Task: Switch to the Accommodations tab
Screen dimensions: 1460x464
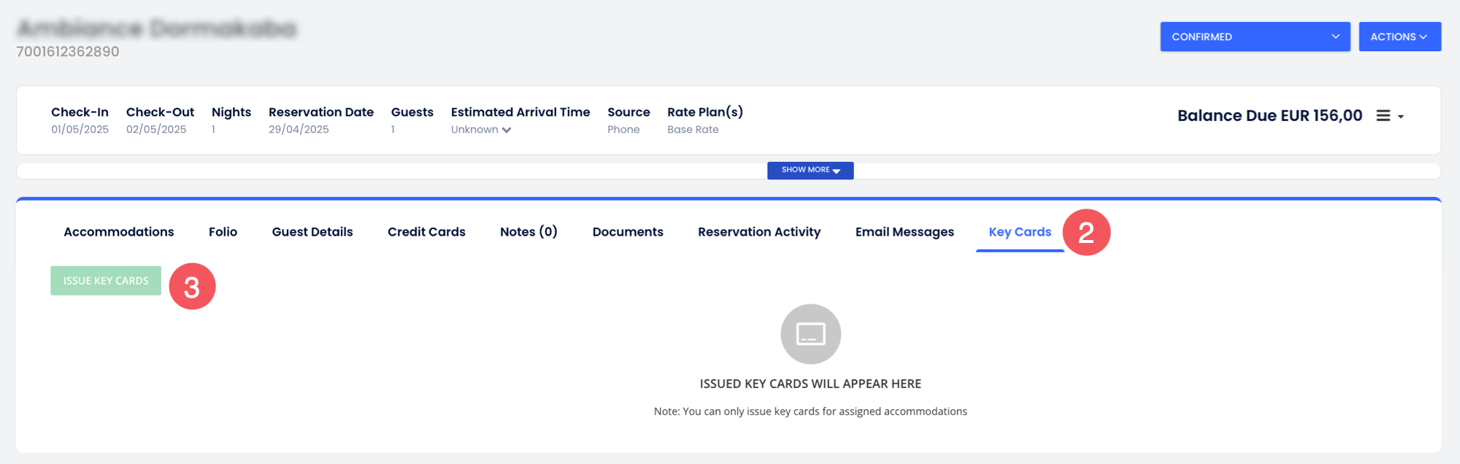Action: pyautogui.click(x=119, y=232)
